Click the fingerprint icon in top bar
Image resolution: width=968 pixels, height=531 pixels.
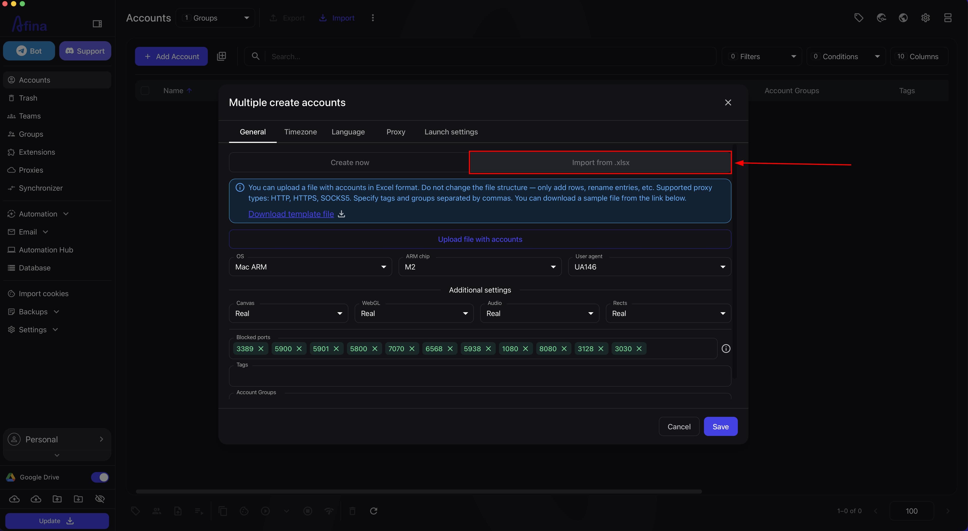[x=881, y=18]
